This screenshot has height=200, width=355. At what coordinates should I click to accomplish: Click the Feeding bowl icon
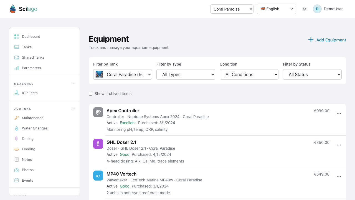pos(17,149)
